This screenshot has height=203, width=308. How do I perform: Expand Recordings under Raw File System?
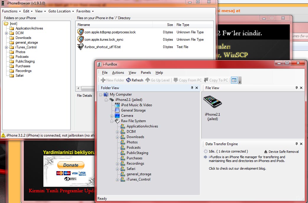coord(117,163)
